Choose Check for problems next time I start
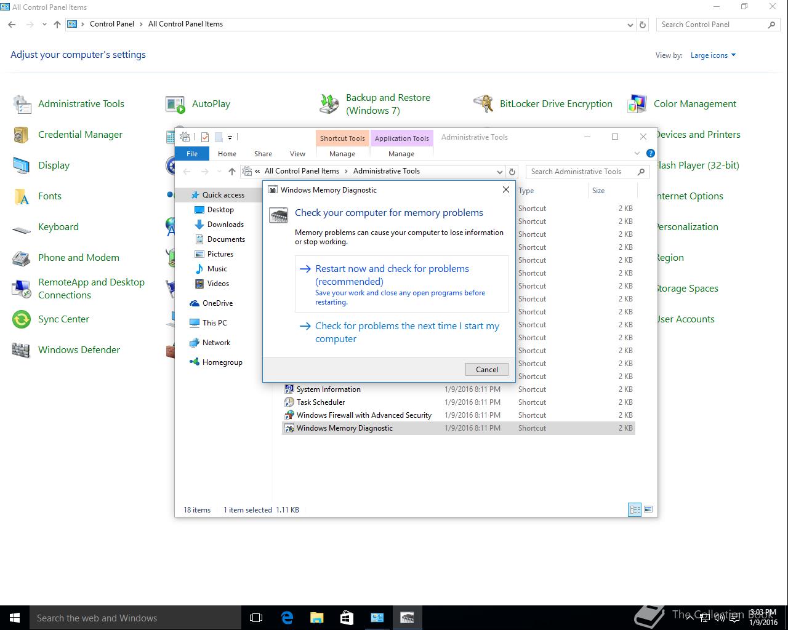This screenshot has height=630, width=788. tap(402, 332)
